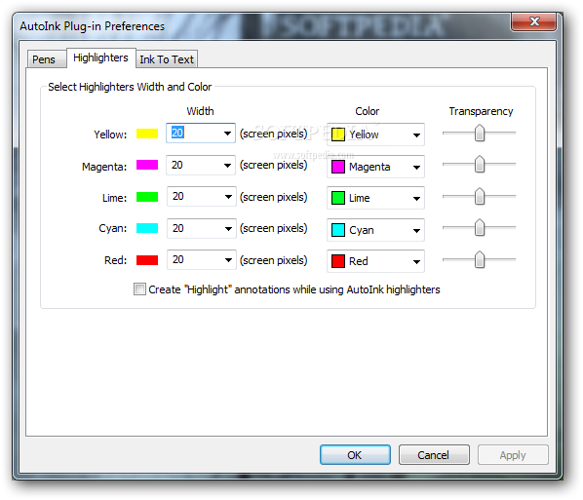Screen dimensions: 583x500
Task: Click the Red highlighter preview swatch
Action: pyautogui.click(x=147, y=260)
